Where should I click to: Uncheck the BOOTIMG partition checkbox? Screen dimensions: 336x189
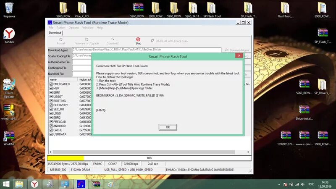click(51, 101)
